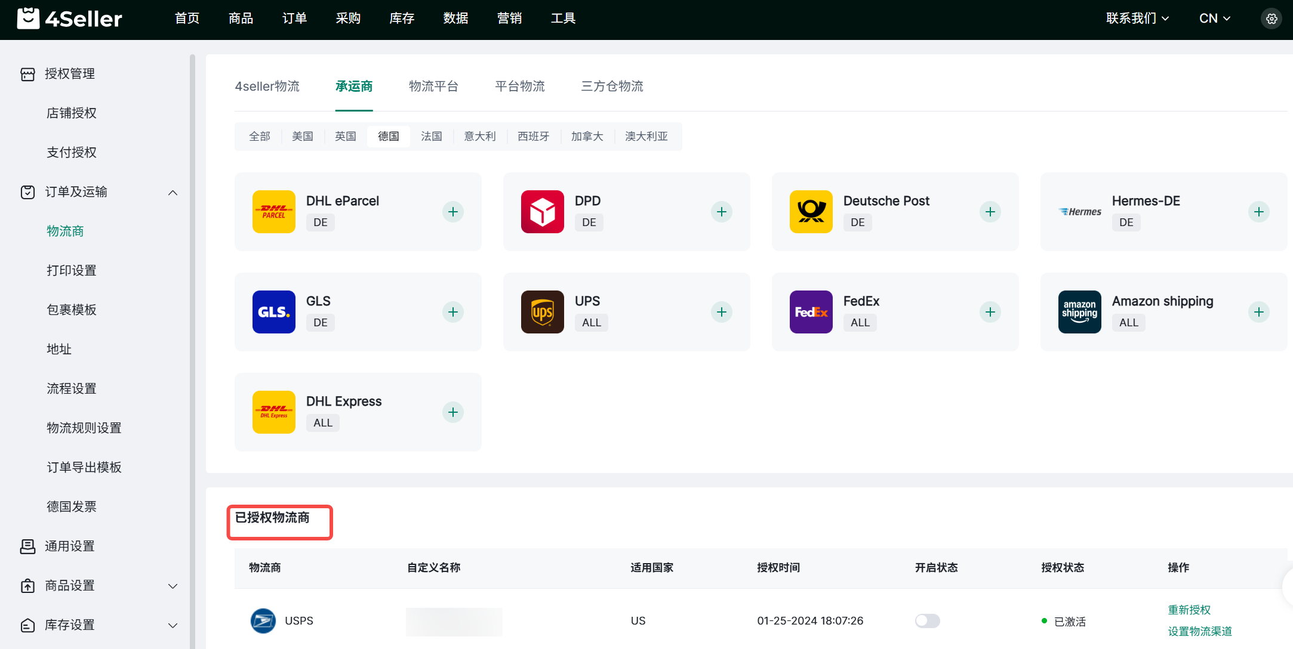Add the DPD carrier via plus icon
Screen dimensions: 1293x649
click(722, 212)
